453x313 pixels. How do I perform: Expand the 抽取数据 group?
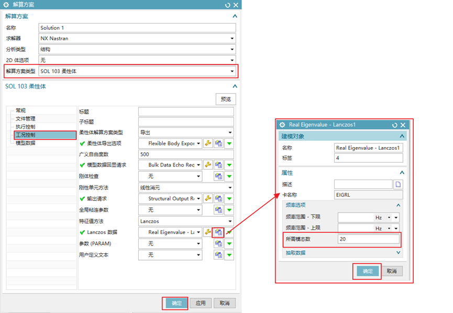[399, 253]
